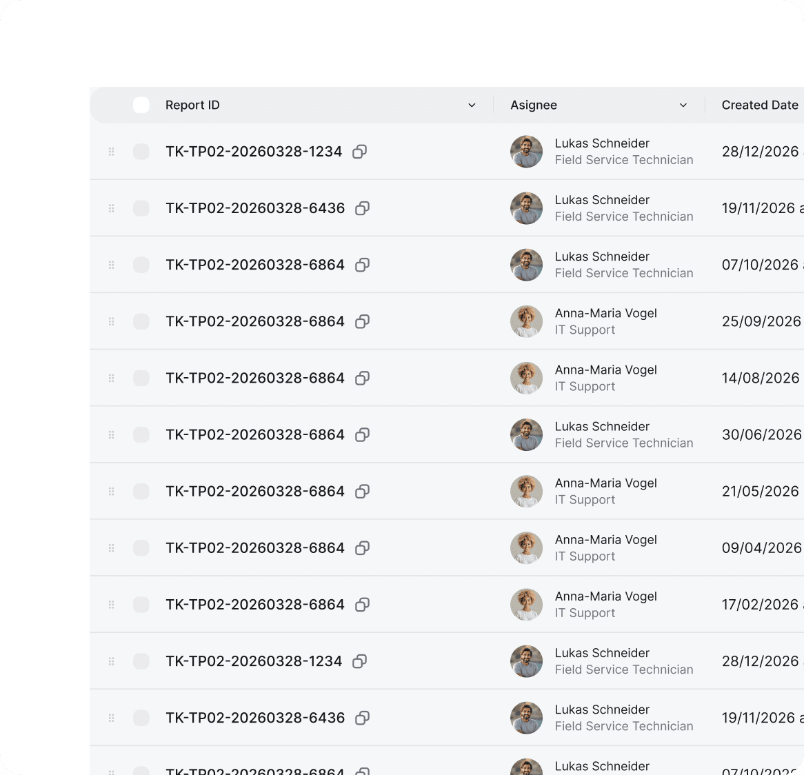This screenshot has height=775, width=804.
Task: Copy the Report ID in the first row
Action: click(x=359, y=152)
